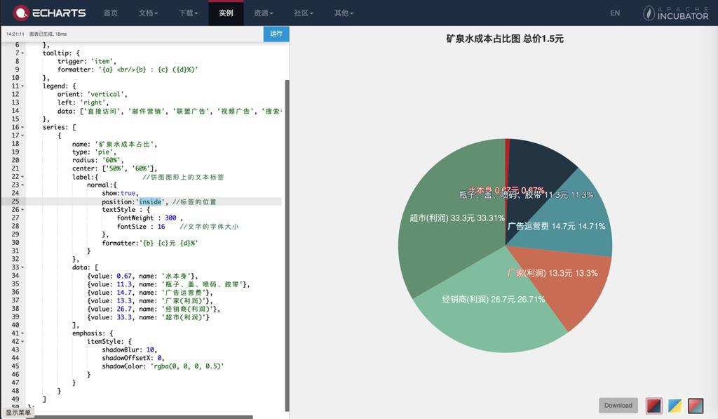Open the 资源 dropdown menu

(264, 13)
